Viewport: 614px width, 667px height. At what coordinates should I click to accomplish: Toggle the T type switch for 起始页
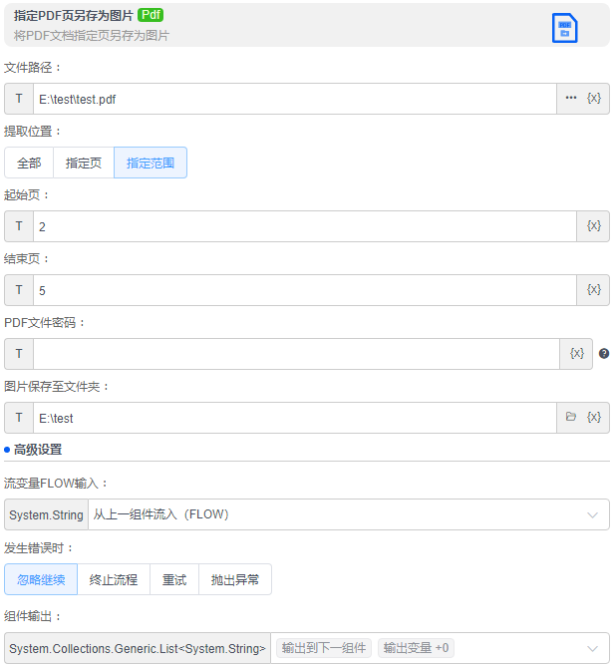19,226
